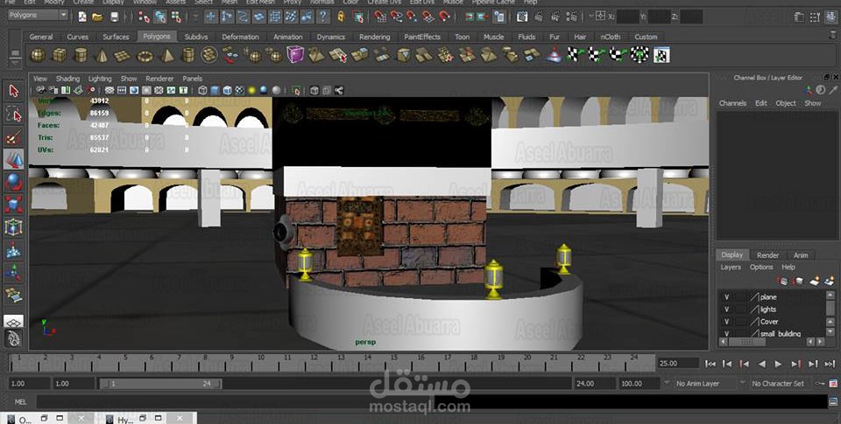Create a polygon cube from the shelf

(x=59, y=54)
